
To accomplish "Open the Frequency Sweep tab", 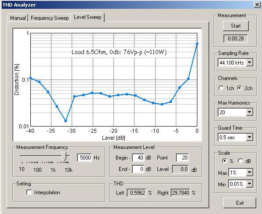I will (50, 18).
